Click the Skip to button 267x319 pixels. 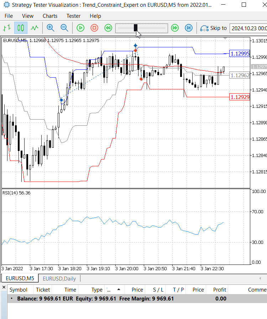213,28
